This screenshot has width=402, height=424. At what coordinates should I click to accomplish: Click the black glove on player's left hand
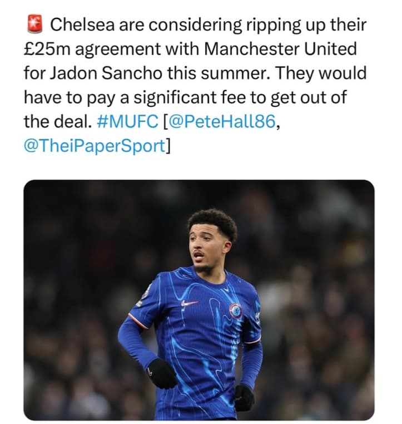click(x=244, y=397)
